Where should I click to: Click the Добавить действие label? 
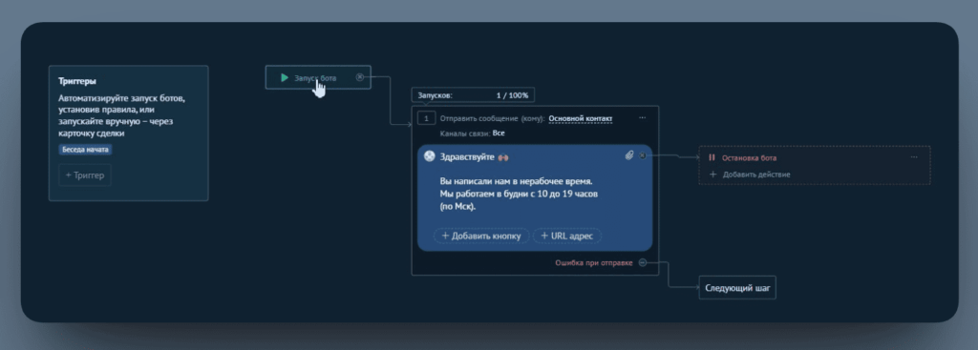[756, 175]
